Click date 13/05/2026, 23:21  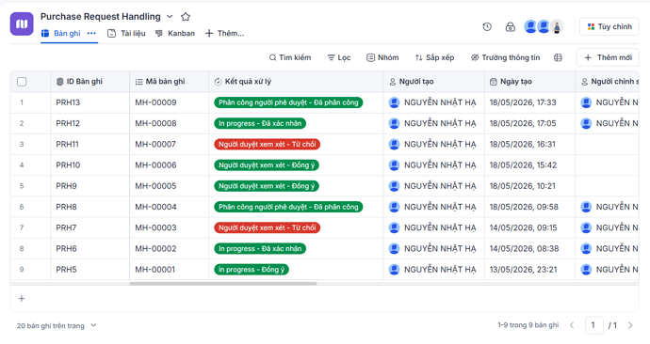(x=523, y=270)
